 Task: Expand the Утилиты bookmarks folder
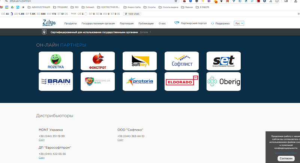point(150,7)
